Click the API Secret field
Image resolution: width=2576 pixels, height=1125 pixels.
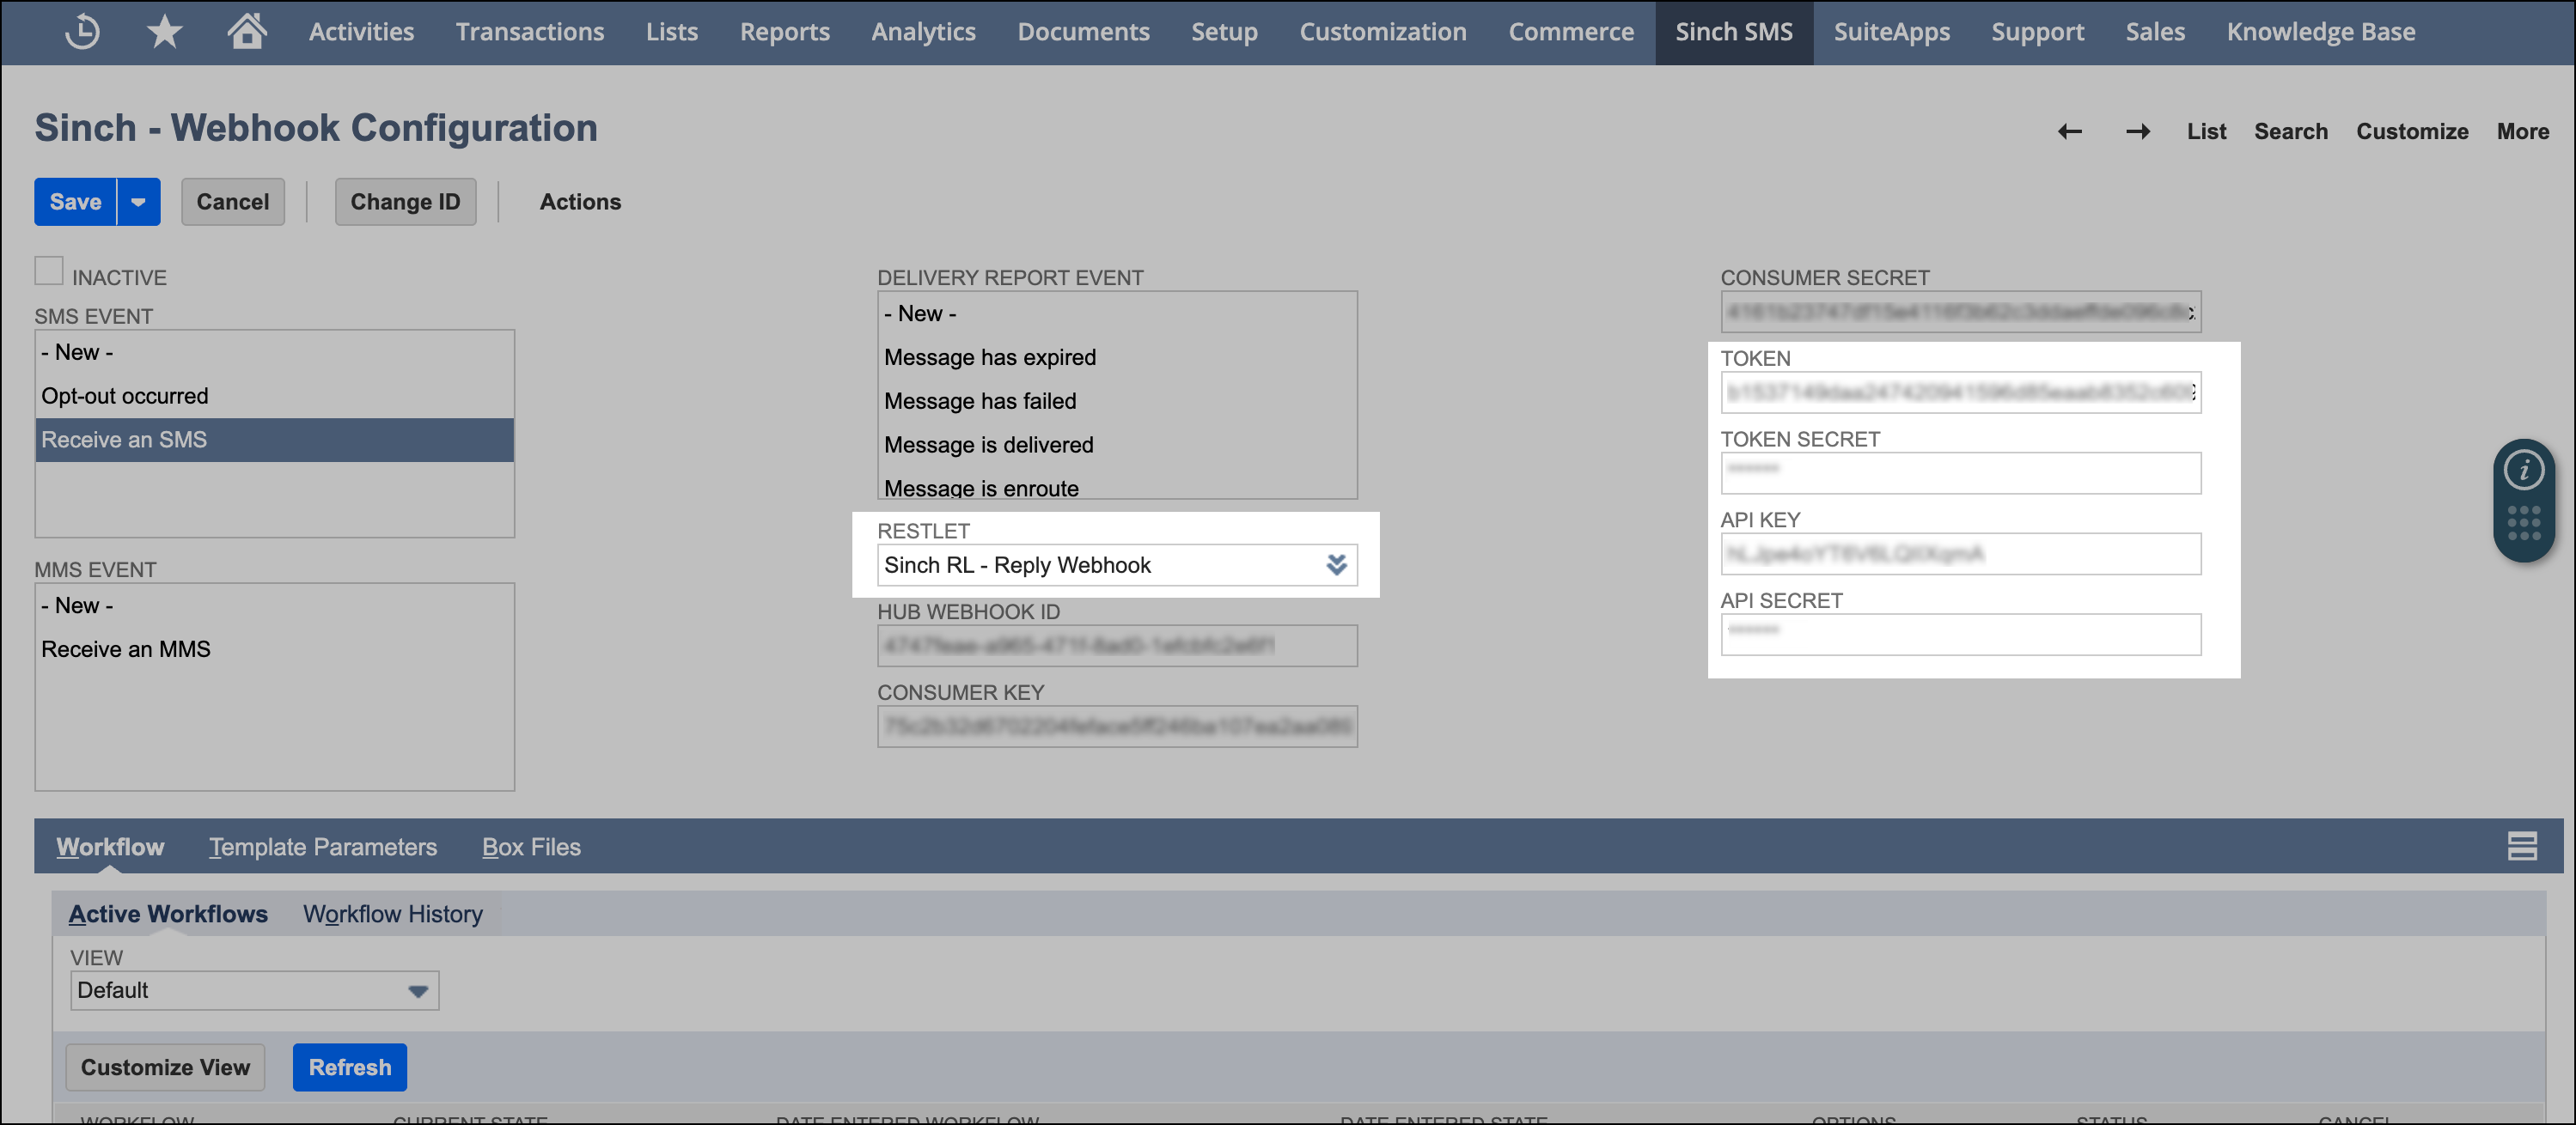coord(1960,635)
